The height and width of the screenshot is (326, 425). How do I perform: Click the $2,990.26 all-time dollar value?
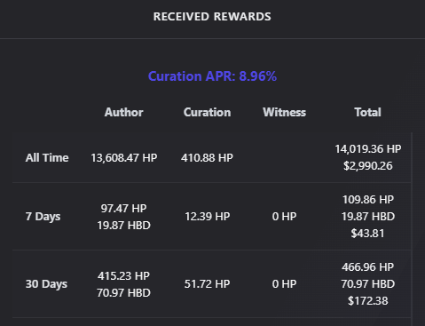(x=368, y=166)
